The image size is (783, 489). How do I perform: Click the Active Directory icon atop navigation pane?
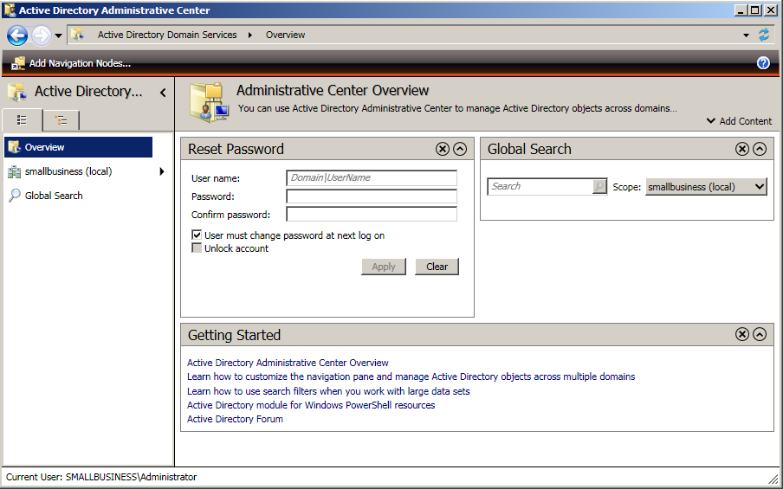coord(16,93)
